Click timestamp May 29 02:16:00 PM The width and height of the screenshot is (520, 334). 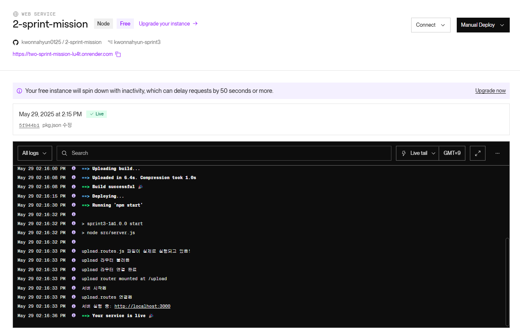coord(41,168)
